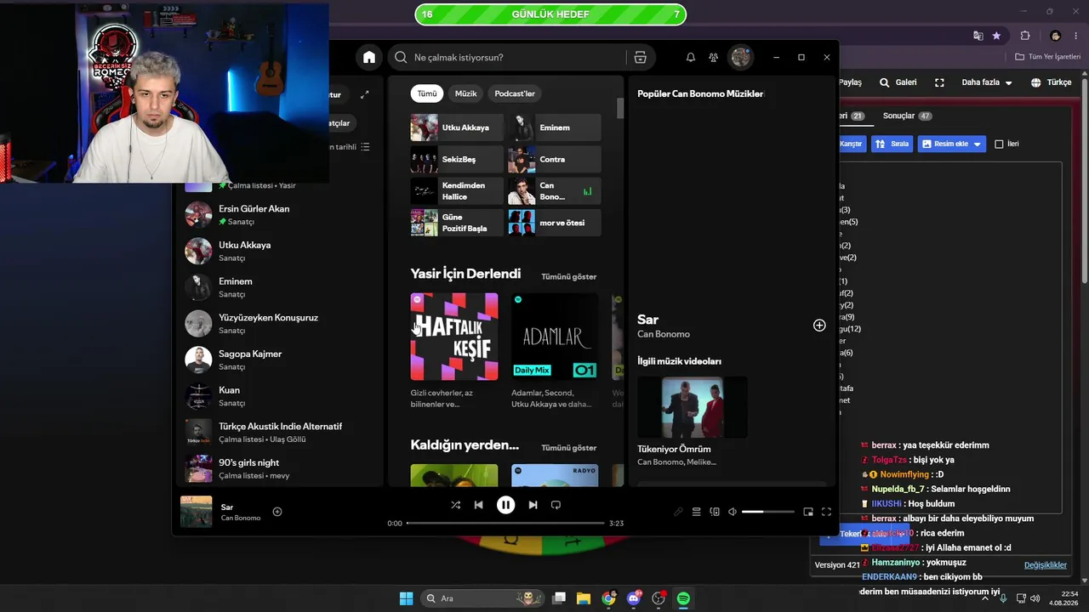Open Discord from the taskbar
1089x612 pixels.
634,598
